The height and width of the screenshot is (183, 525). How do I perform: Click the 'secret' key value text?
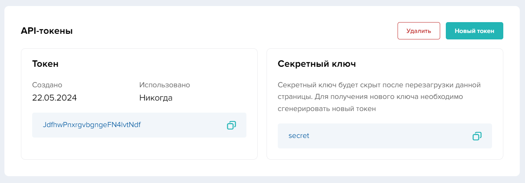click(x=299, y=136)
